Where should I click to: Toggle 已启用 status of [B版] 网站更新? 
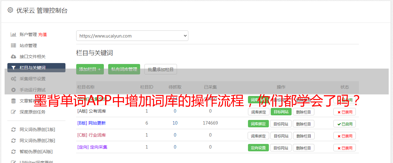[x=345, y=124]
